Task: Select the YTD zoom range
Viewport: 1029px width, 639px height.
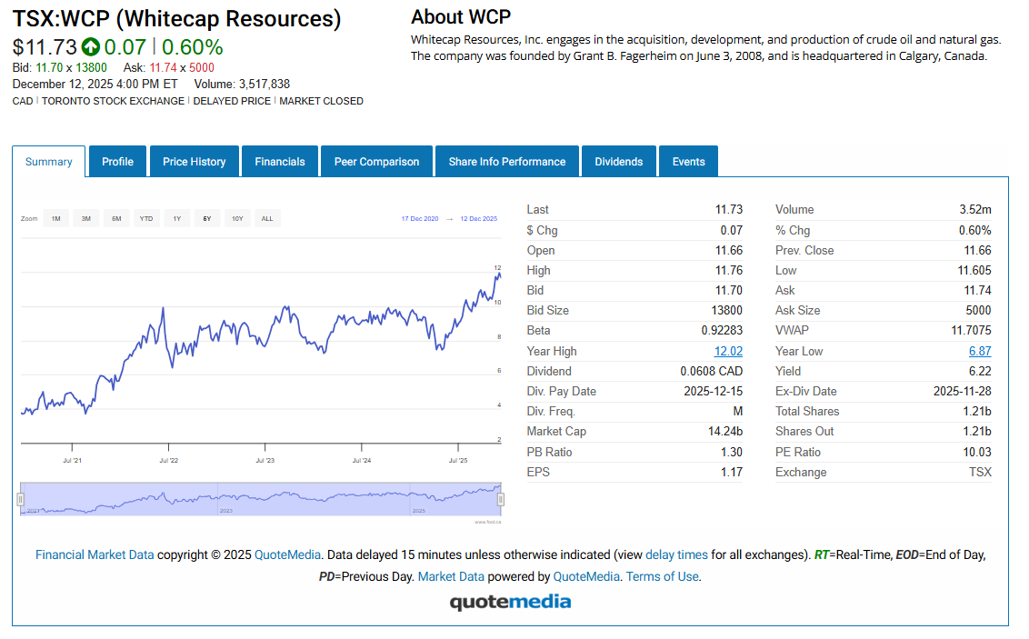Action: pyautogui.click(x=145, y=218)
